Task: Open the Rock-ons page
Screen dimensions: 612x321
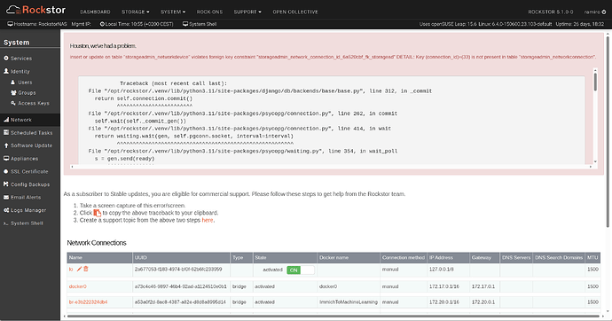Action: click(209, 12)
